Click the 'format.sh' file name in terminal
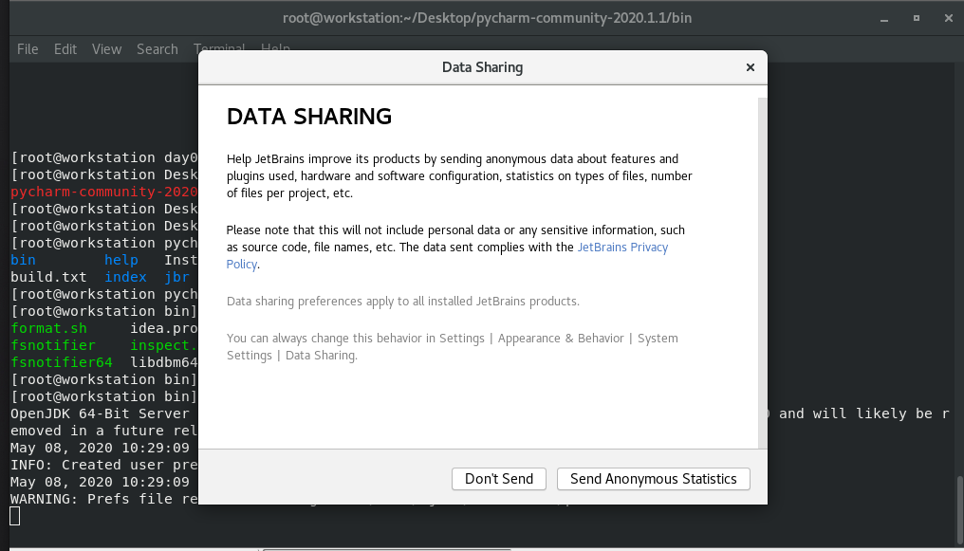 pos(48,328)
